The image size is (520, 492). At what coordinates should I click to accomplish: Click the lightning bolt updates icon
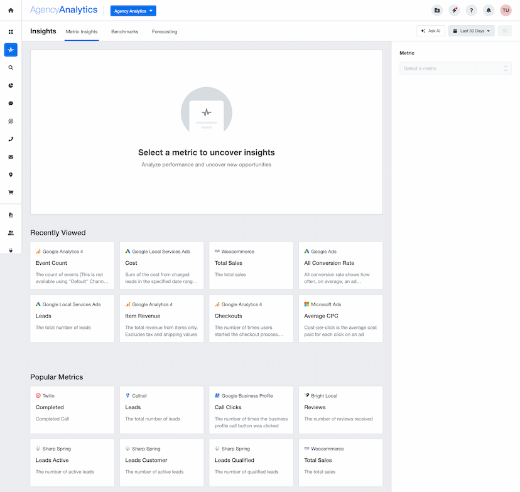(x=454, y=11)
